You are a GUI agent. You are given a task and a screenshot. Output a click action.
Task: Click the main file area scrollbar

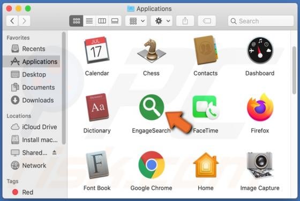coord(294,70)
